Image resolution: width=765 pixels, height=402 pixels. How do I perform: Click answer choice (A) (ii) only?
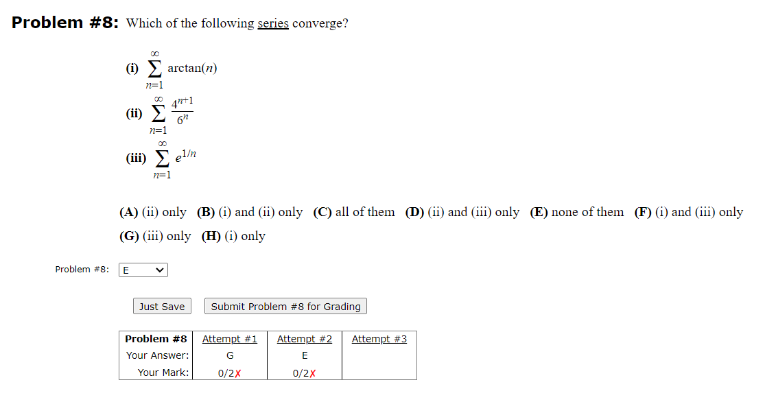pos(154,212)
